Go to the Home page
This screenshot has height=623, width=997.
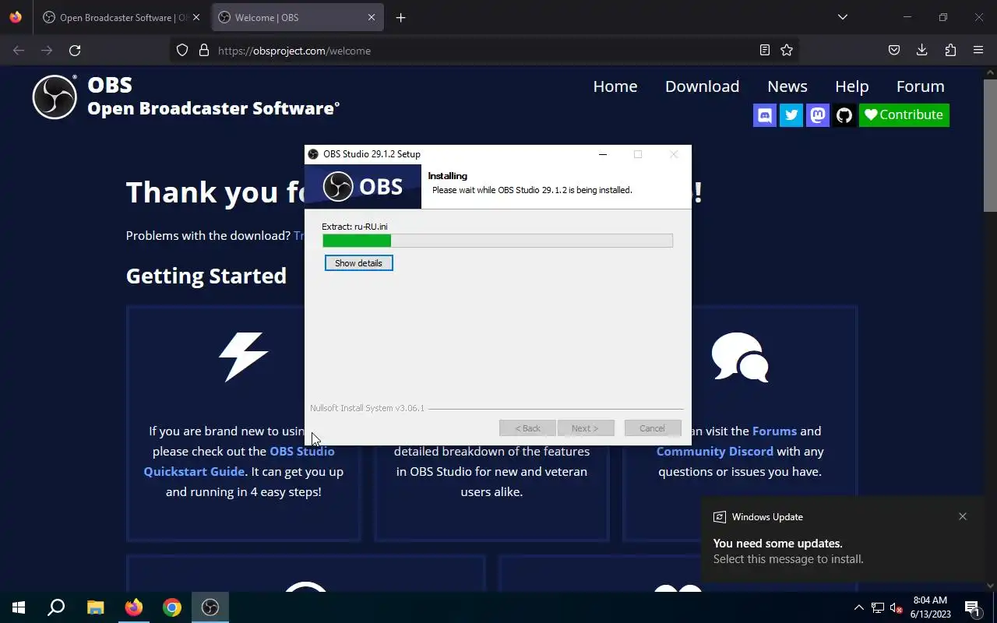click(615, 86)
